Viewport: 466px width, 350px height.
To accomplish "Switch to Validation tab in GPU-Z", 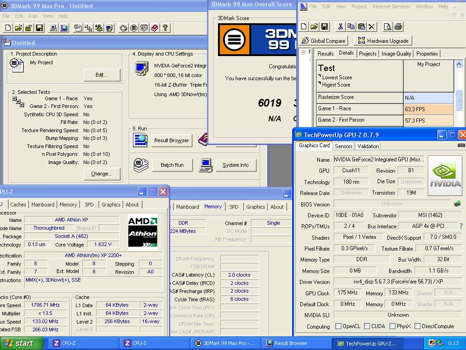I will (x=368, y=146).
